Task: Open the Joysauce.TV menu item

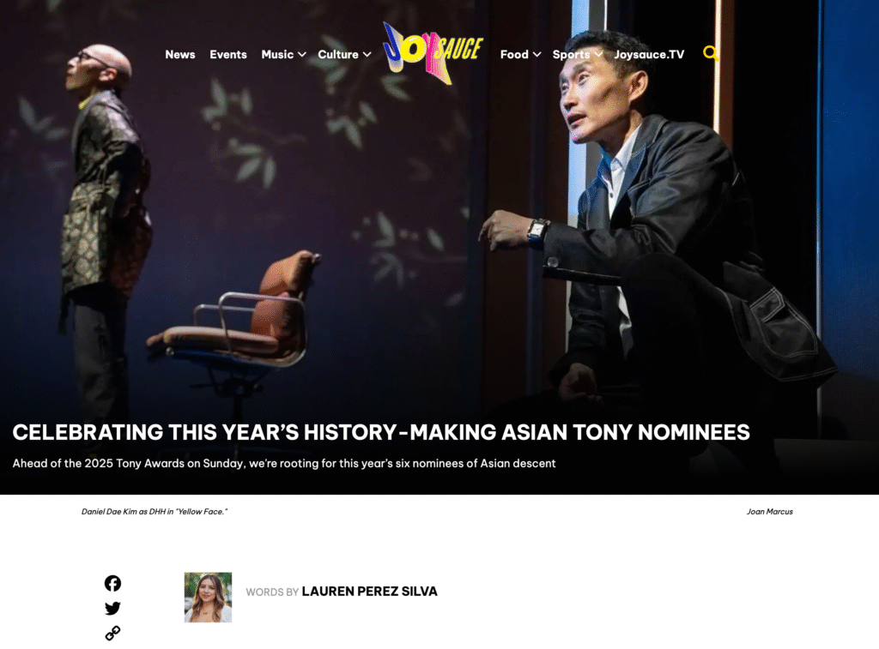Action: 649,54
